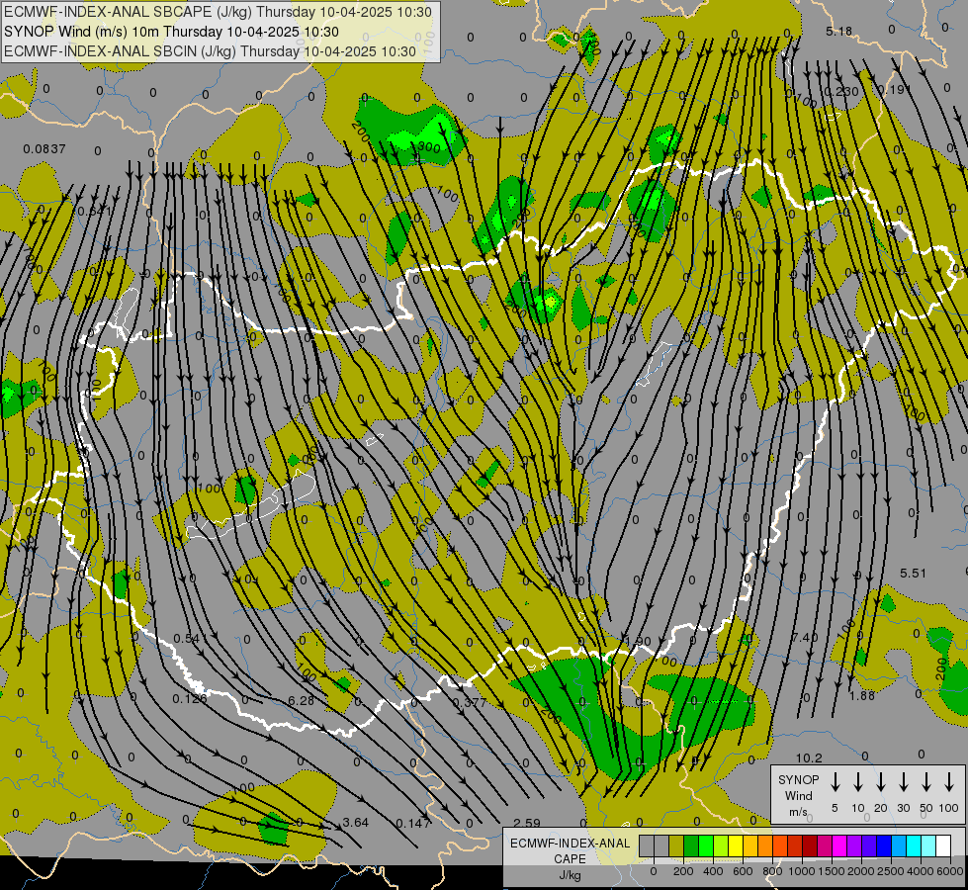This screenshot has height=890, width=968.
Task: Click the 1000 tick on CAPE scale
Action: click(802, 871)
